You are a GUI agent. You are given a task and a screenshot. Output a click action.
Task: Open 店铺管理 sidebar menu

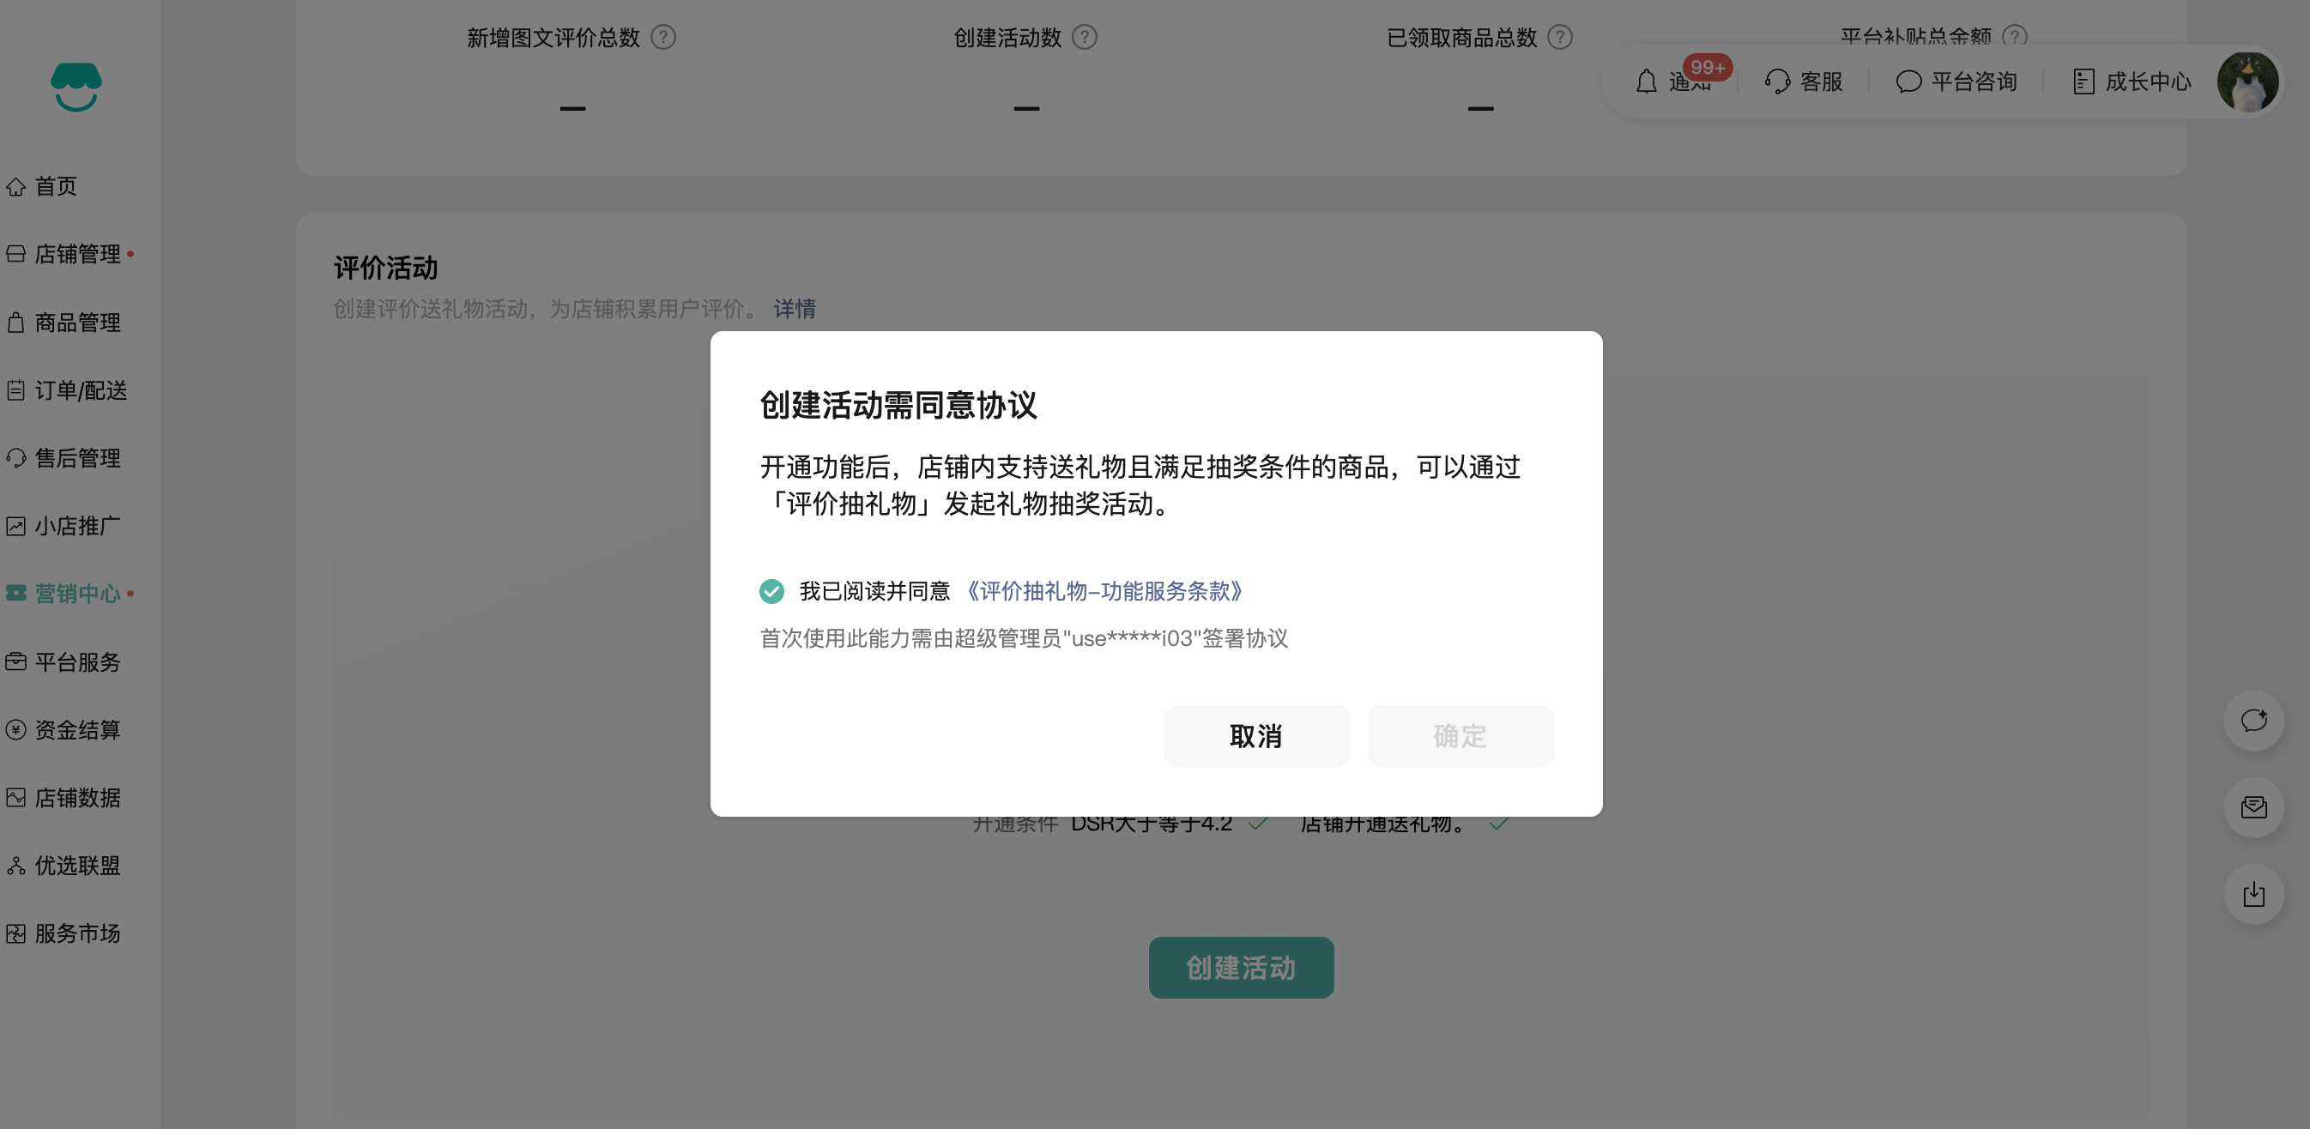coord(77,255)
